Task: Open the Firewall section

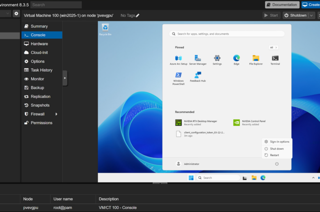Action: coord(41,114)
